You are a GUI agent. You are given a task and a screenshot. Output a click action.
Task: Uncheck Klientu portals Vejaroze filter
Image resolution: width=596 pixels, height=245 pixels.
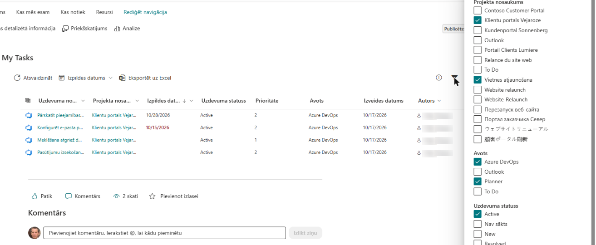(478, 20)
